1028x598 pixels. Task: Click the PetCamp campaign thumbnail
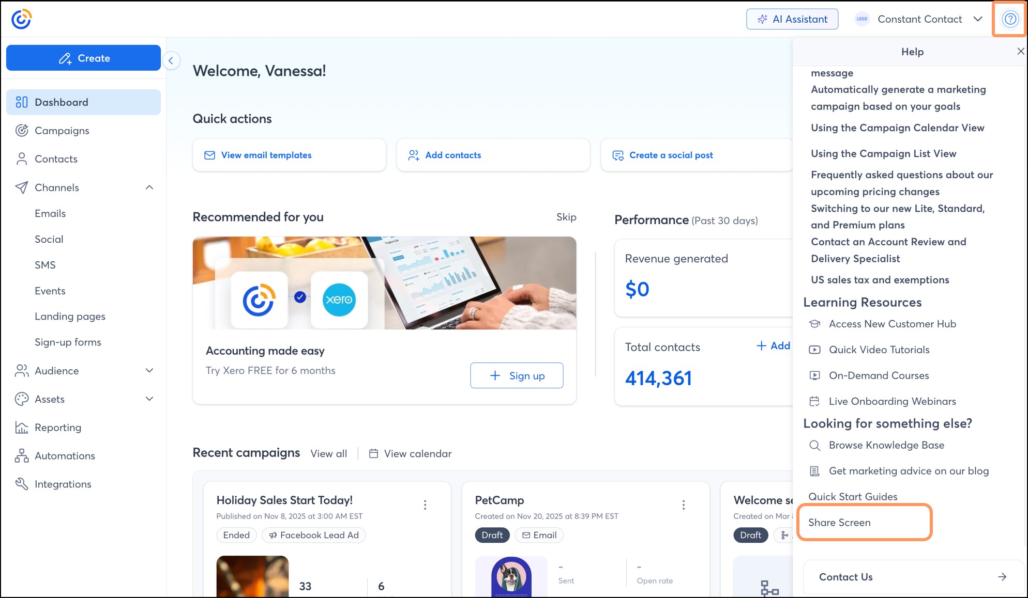(511, 577)
